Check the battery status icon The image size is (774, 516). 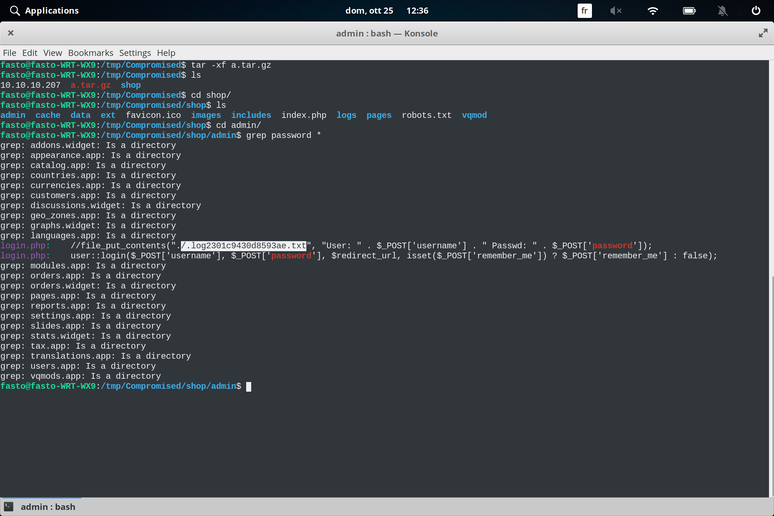pos(689,10)
